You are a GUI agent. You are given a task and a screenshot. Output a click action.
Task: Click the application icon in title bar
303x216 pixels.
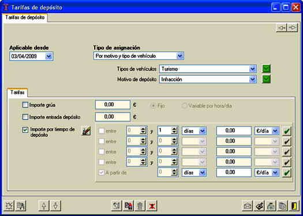tap(6, 8)
